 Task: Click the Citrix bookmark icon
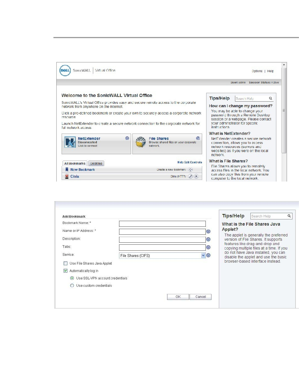pos(67,176)
